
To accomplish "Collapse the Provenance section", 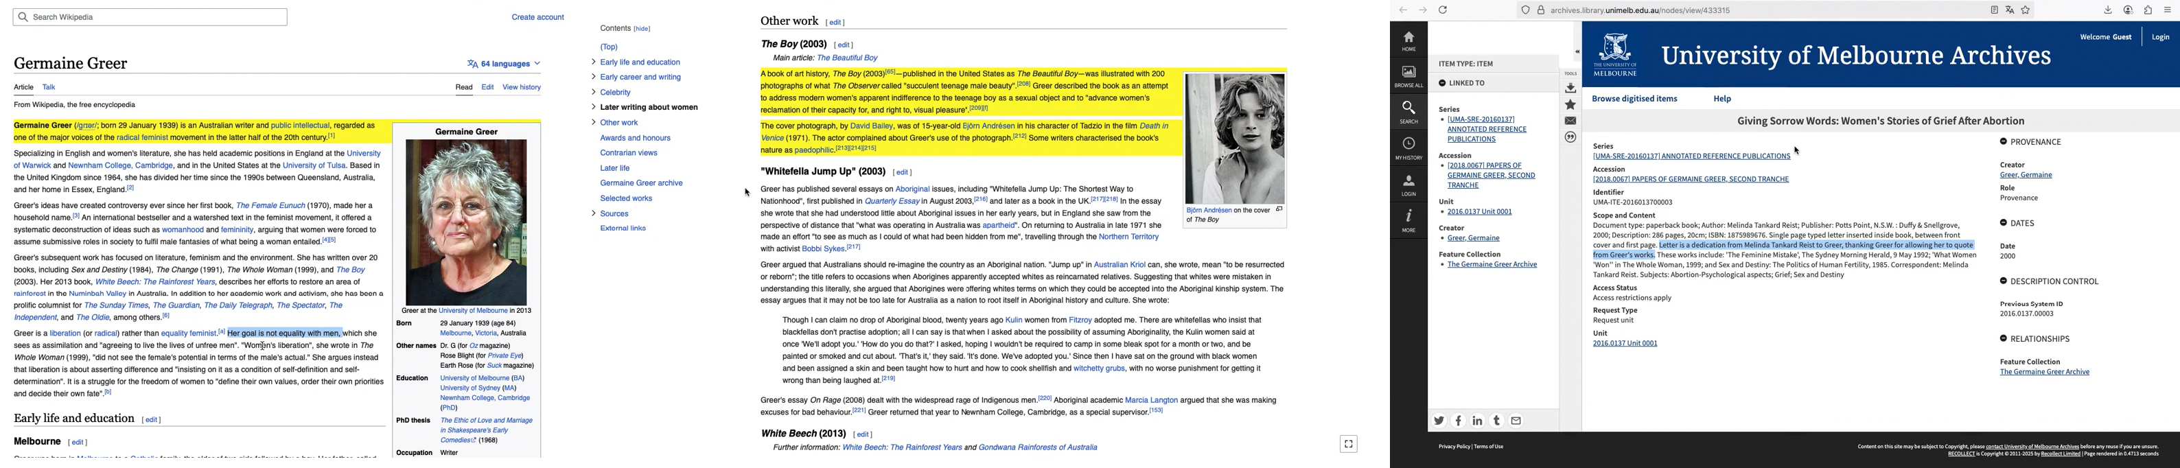I will tap(2004, 141).
